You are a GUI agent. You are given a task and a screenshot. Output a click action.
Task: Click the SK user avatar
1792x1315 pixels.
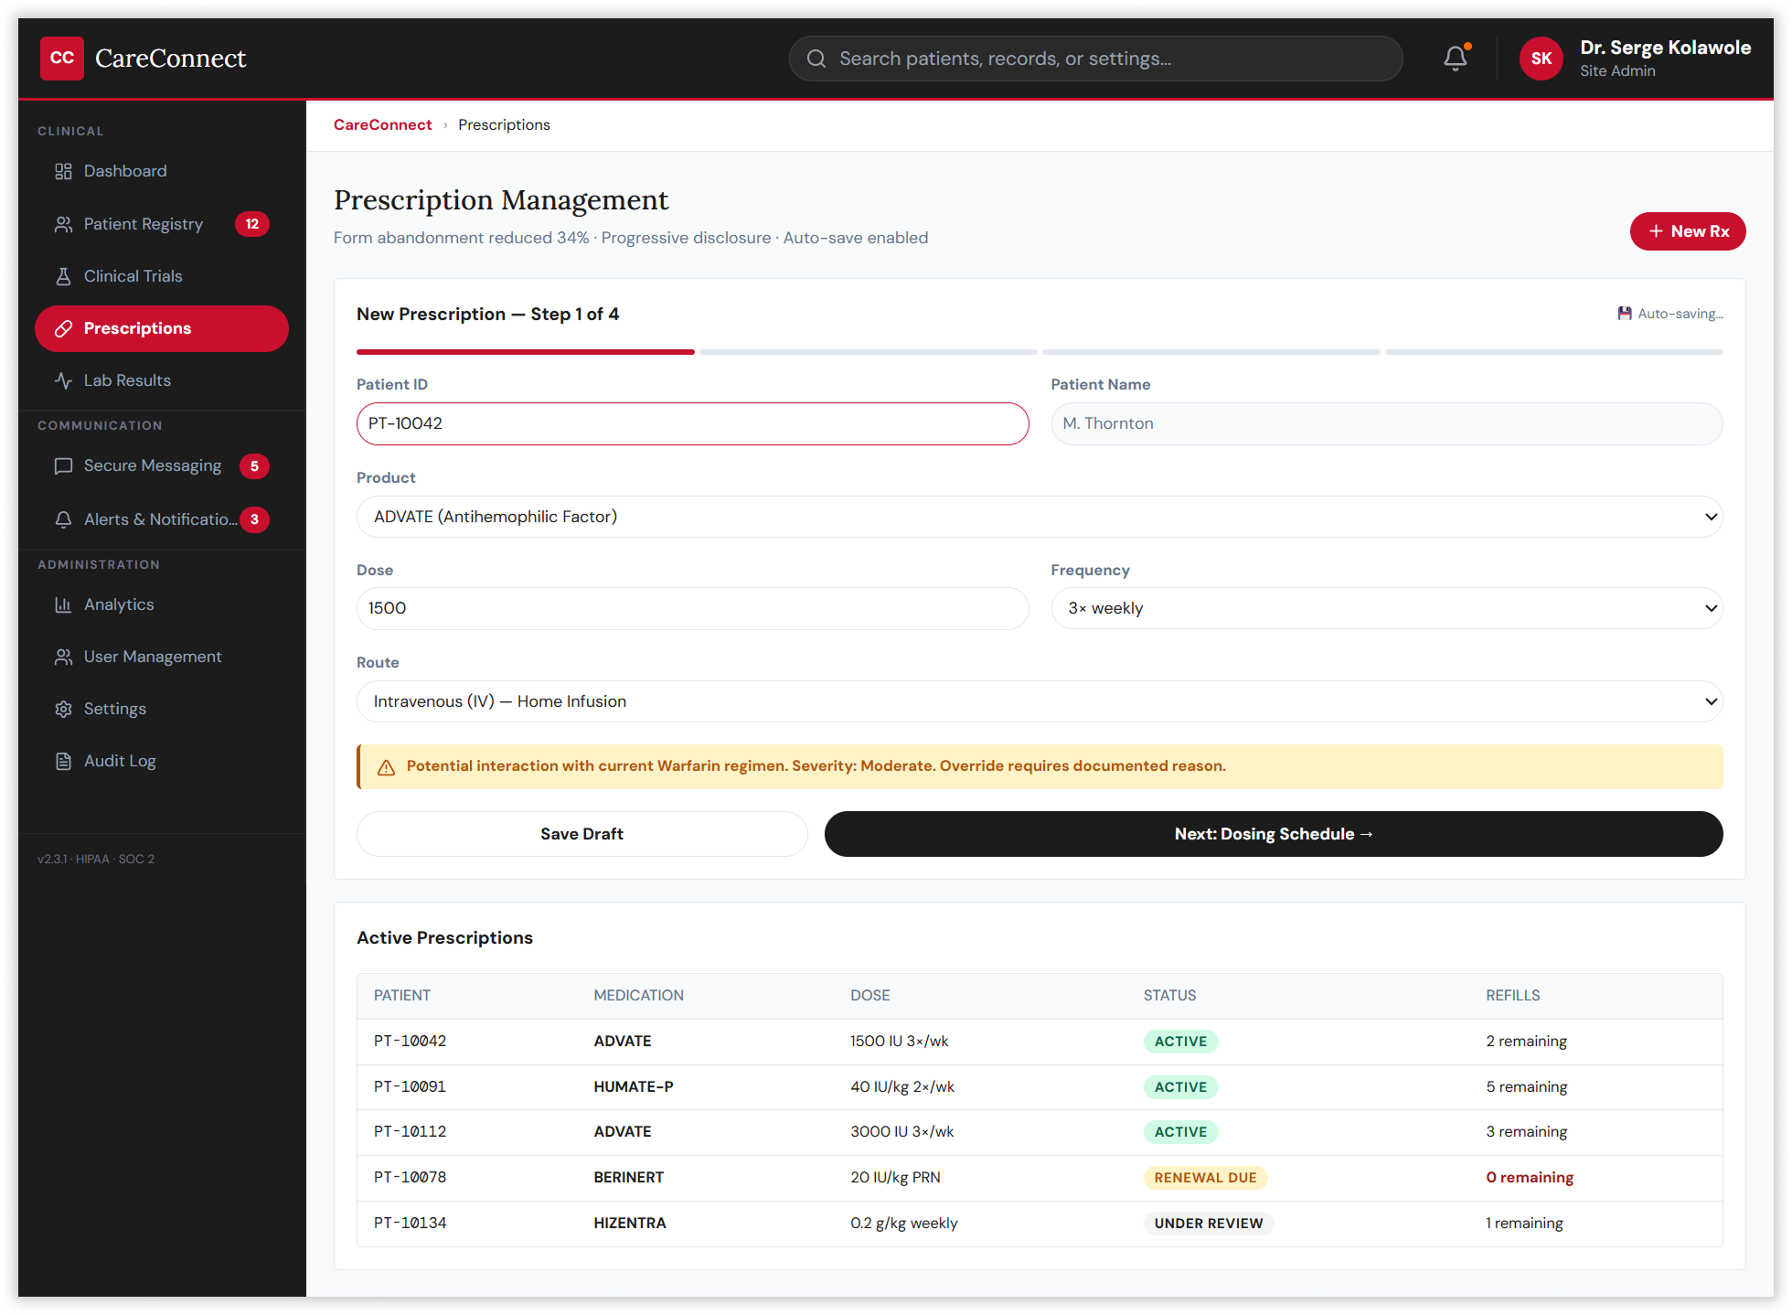click(1541, 59)
